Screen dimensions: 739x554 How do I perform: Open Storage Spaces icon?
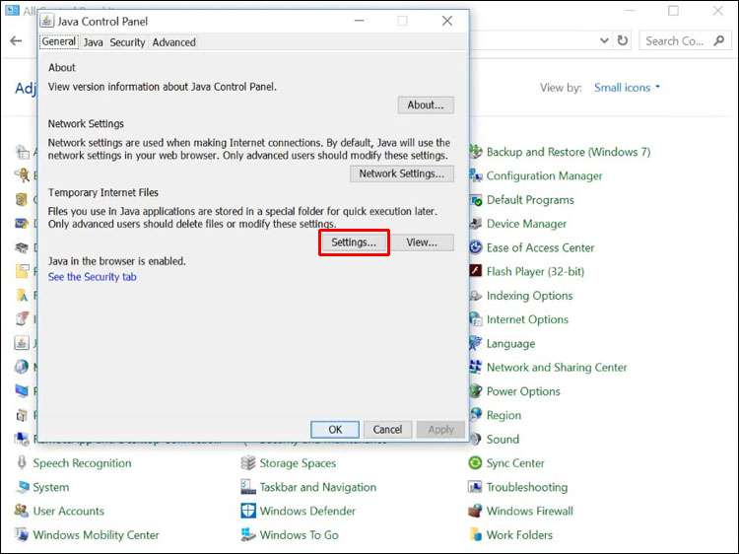click(248, 463)
